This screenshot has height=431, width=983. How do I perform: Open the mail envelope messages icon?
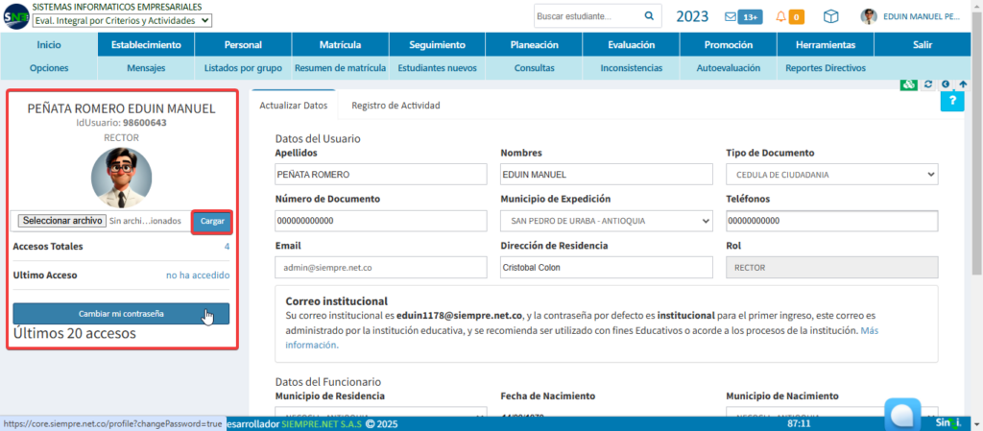point(731,17)
